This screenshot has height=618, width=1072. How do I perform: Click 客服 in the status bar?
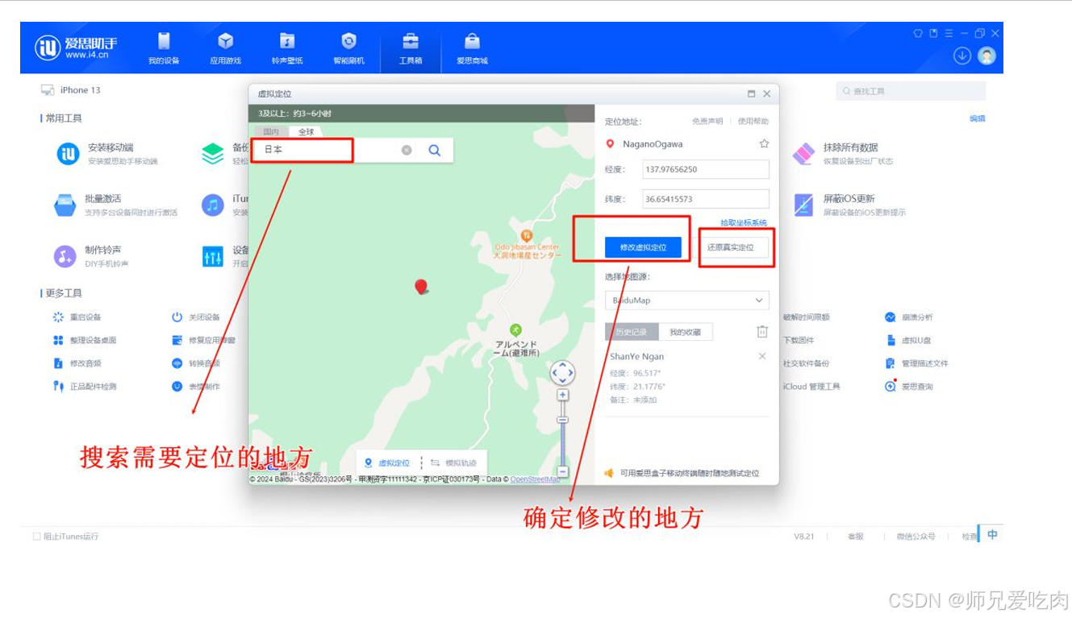(x=855, y=536)
